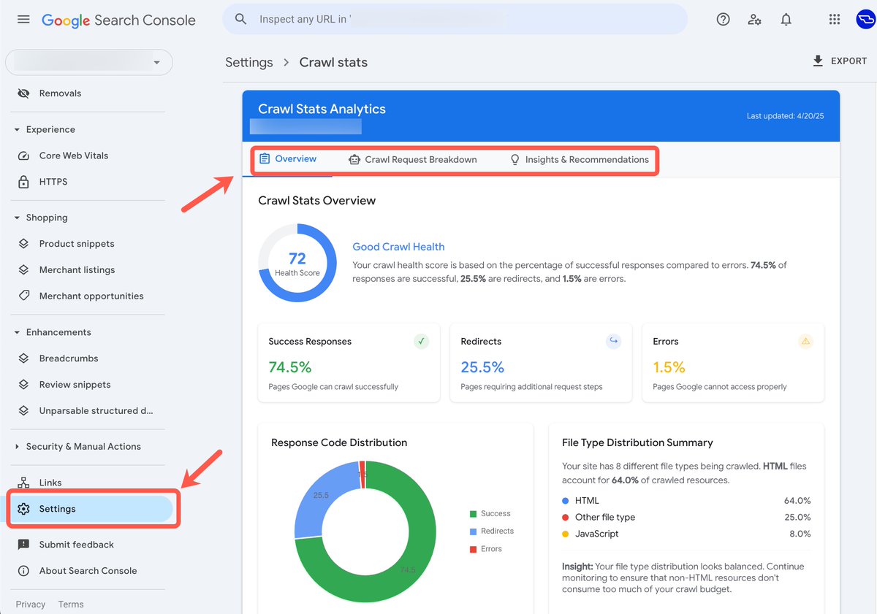Click the green Success legend swatch
This screenshot has height=614, width=877.
pos(474,514)
